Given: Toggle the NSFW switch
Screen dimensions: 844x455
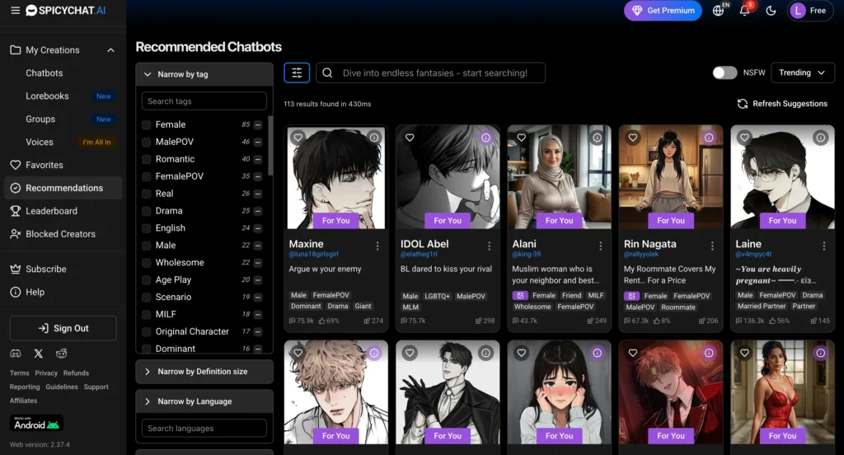Looking at the screenshot, I should click(x=724, y=73).
